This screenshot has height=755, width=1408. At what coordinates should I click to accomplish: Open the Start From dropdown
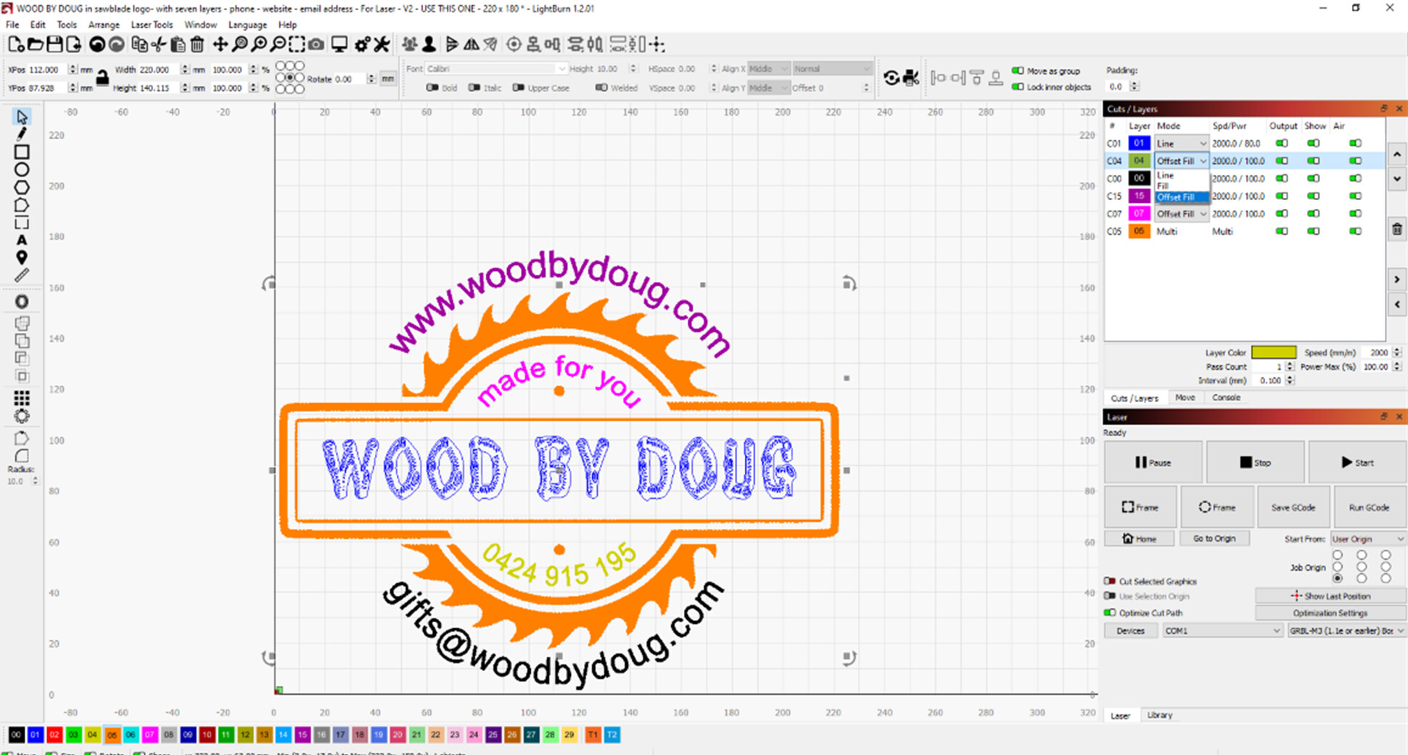[1367, 539]
